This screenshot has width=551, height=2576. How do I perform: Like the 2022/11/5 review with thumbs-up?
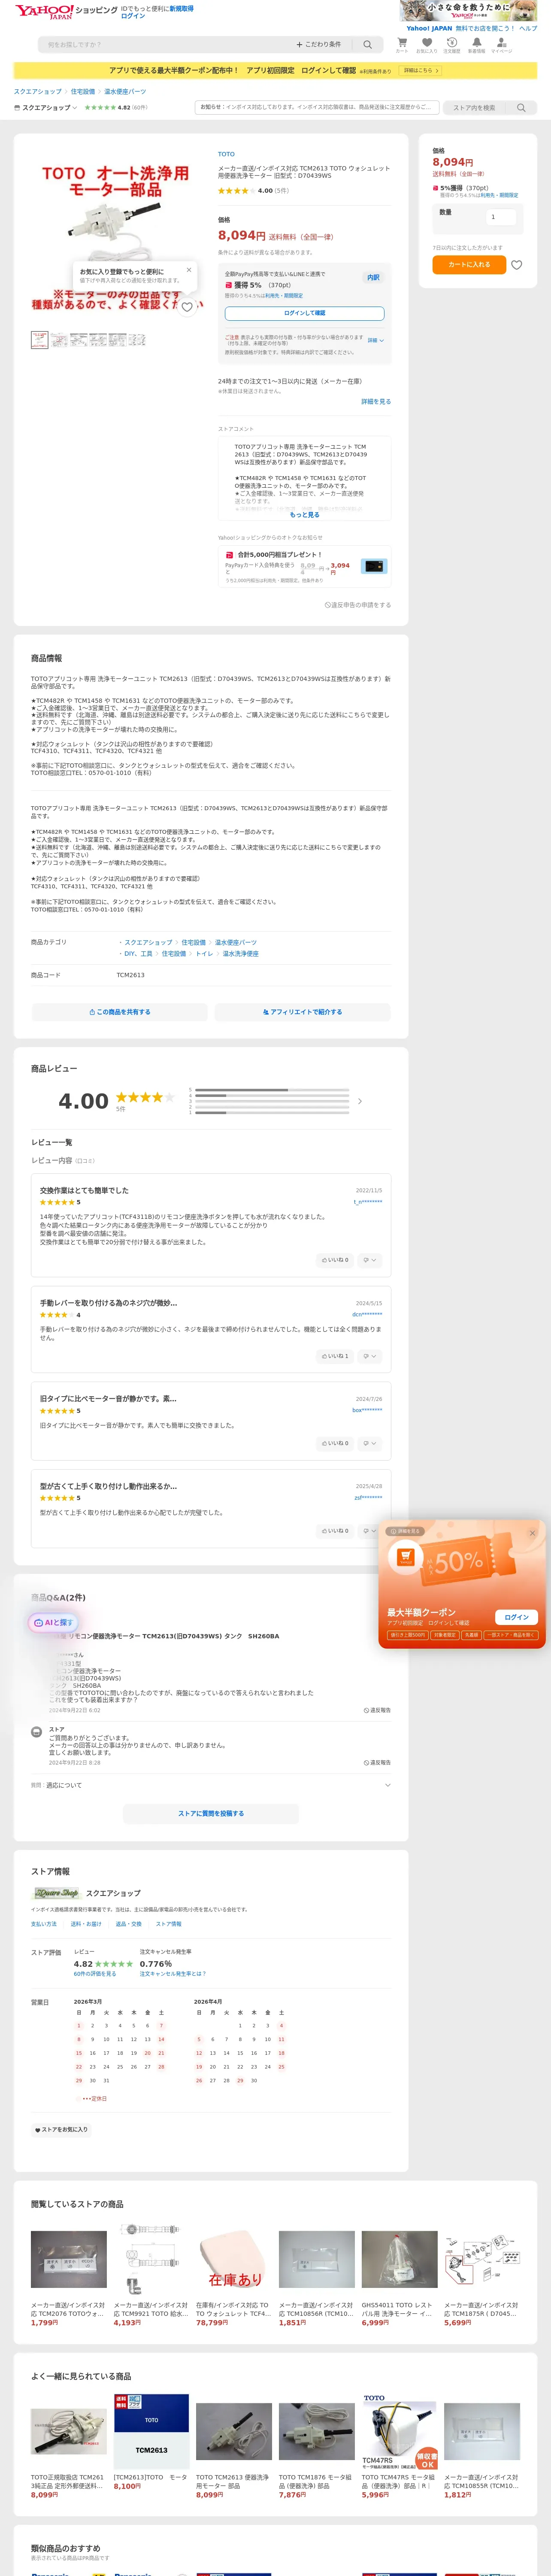click(x=336, y=1260)
